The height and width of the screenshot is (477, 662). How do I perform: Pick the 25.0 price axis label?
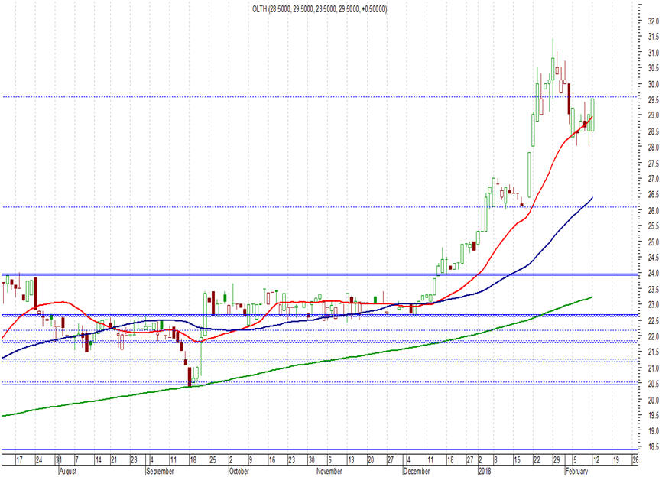pyautogui.click(x=654, y=242)
